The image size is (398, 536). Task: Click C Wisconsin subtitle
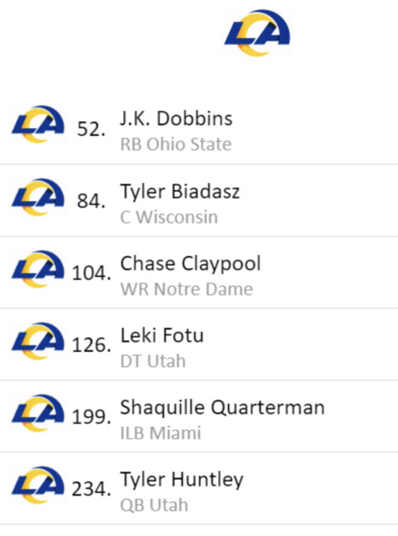click(169, 217)
